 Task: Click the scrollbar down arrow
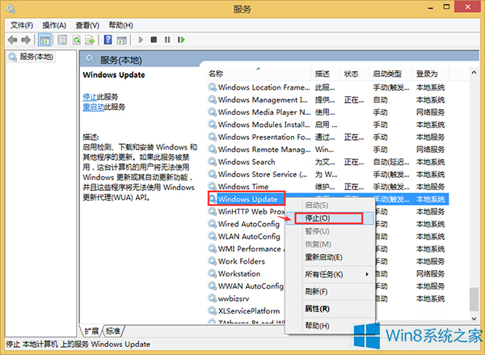[474, 319]
